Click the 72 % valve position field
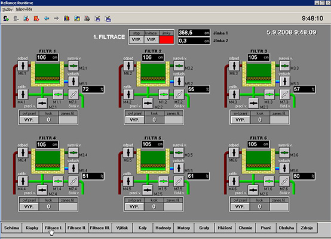This screenshot has height=239, width=331. pos(93,89)
